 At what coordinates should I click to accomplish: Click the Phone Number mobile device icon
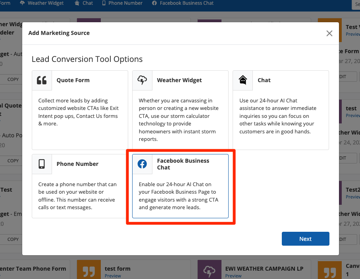pos(42,164)
